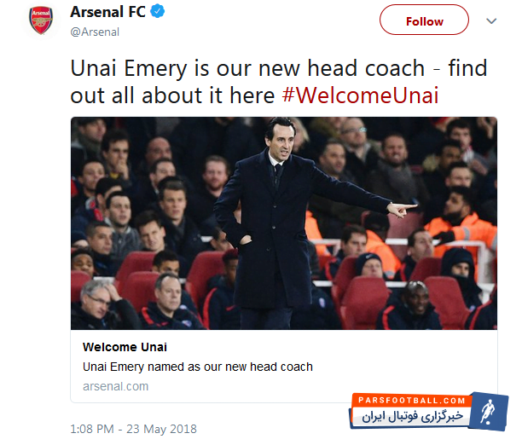The height and width of the screenshot is (445, 522).
Task: Click the @Arsenal handle
Action: tap(94, 32)
